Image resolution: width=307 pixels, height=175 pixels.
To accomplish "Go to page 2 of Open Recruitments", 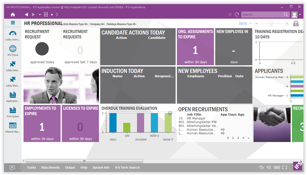I will tap(233, 138).
